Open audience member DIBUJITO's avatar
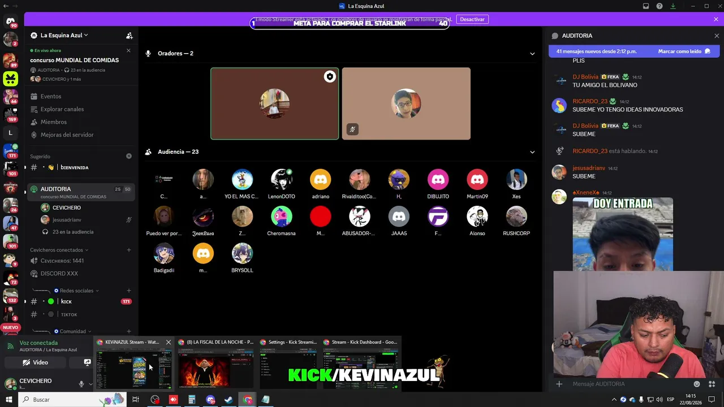724x407 pixels. (x=438, y=179)
